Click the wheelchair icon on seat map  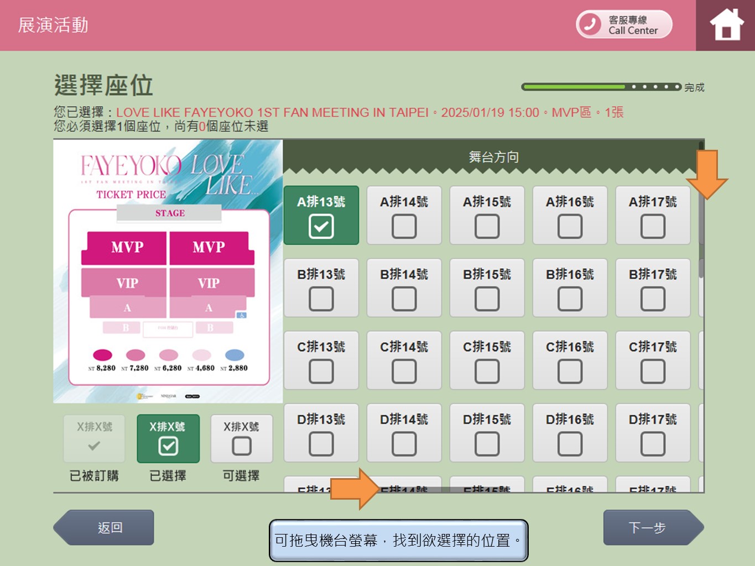241,315
